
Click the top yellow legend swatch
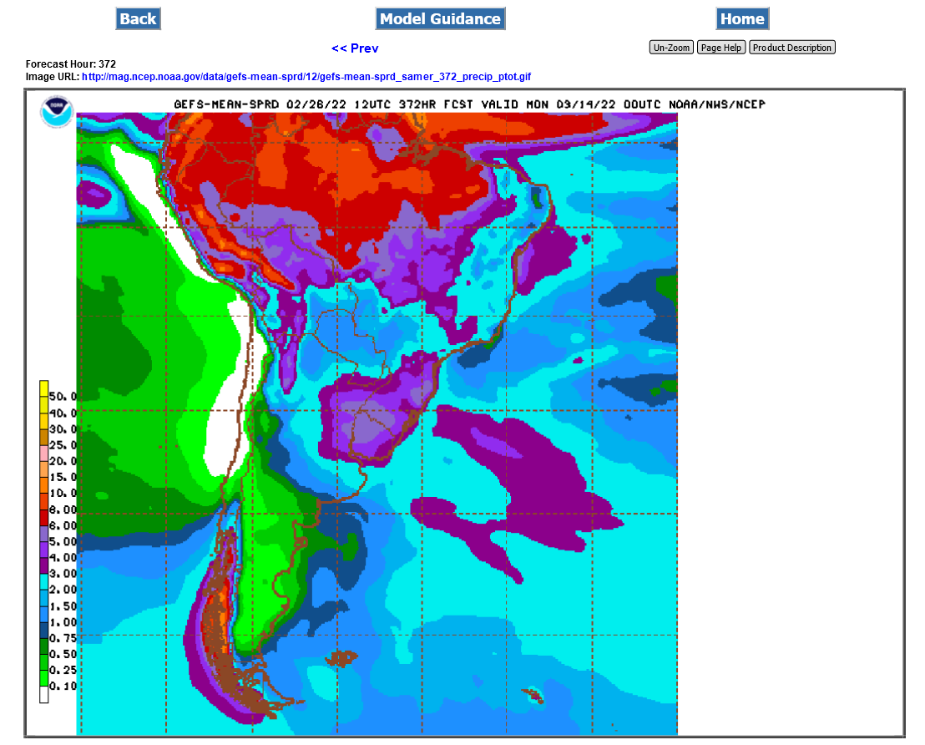click(44, 389)
